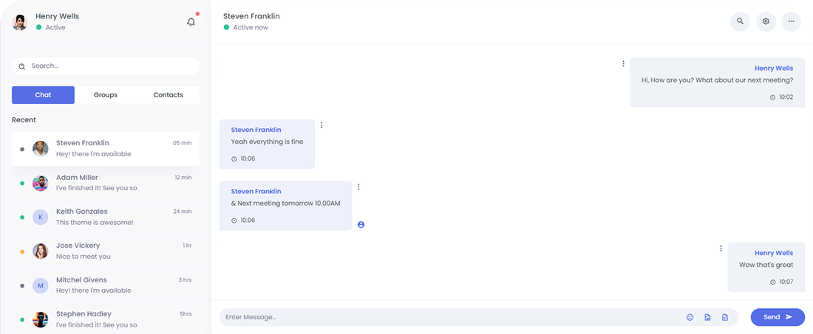Open options for "Yeah everything is fine" message
Image resolution: width=813 pixels, height=334 pixels.
pyautogui.click(x=322, y=125)
